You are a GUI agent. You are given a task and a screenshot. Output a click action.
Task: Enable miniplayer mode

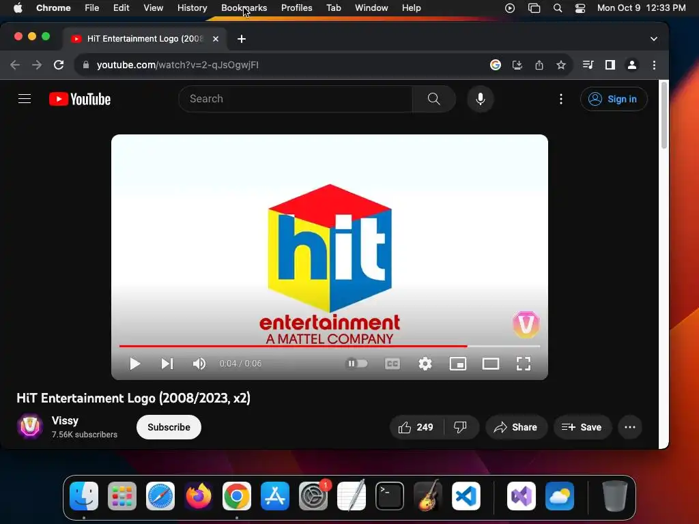458,364
